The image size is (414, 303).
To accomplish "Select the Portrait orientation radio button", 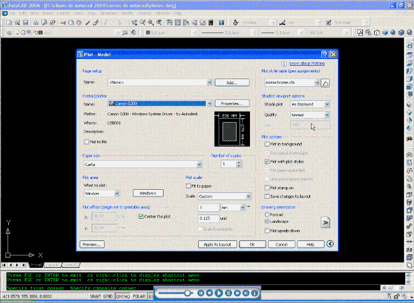I will point(267,215).
